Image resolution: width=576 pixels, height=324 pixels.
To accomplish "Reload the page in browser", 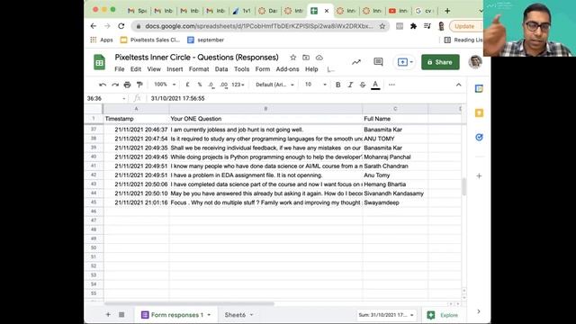I will [121, 26].
